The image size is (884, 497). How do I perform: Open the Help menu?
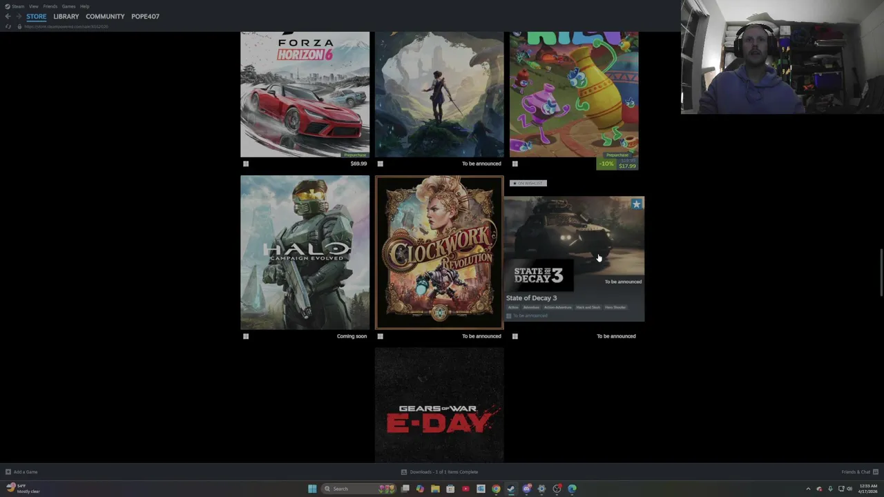(84, 6)
